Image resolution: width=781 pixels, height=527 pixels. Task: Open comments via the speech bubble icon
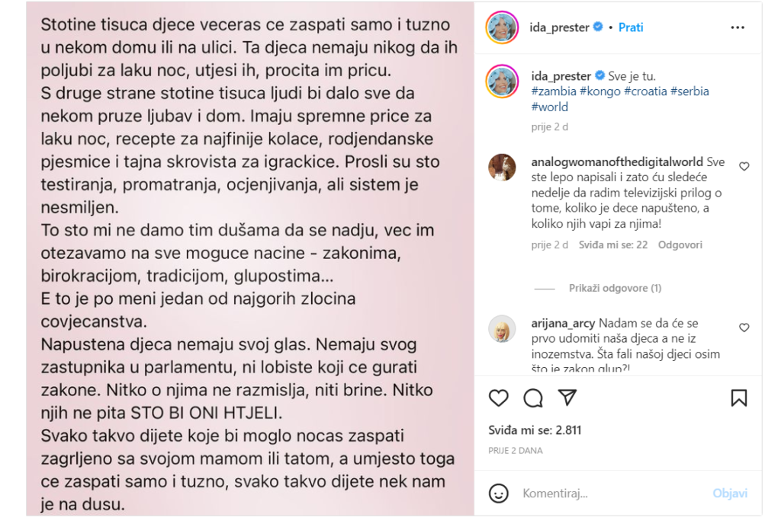point(533,398)
